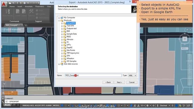Click the Plot printer icon in Quick Access toolbar
Viewport: 194px width, 109px height.
pyautogui.click(x=25, y=3)
